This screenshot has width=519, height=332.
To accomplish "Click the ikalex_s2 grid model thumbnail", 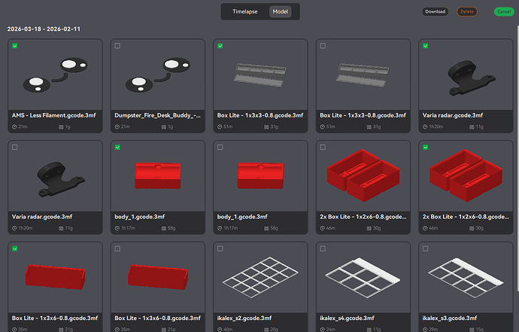I will pyautogui.click(x=260, y=278).
